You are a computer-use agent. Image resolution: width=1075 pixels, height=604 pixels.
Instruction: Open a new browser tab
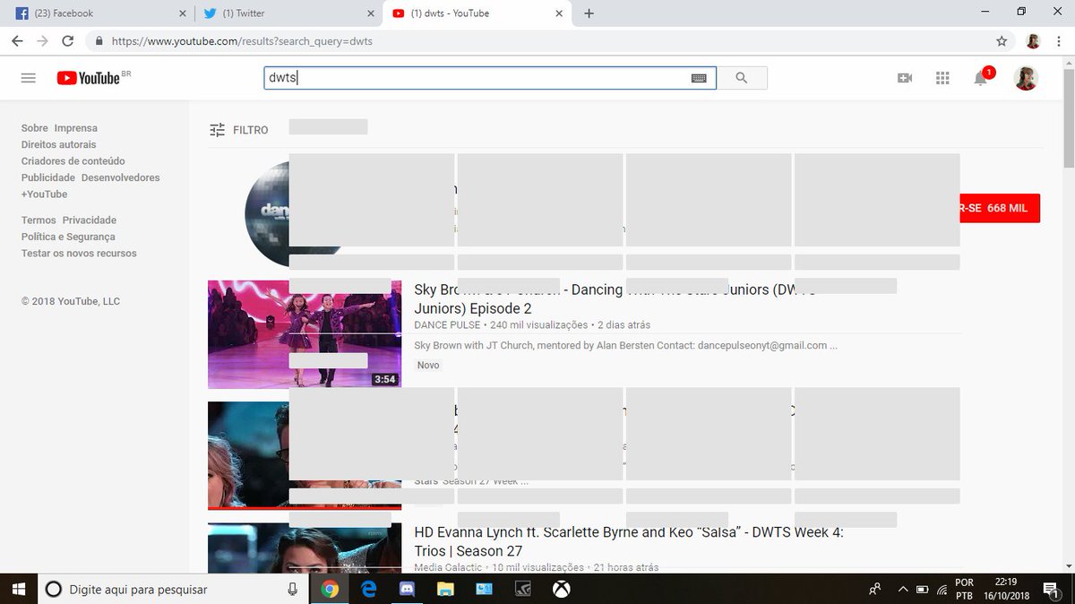pos(589,13)
